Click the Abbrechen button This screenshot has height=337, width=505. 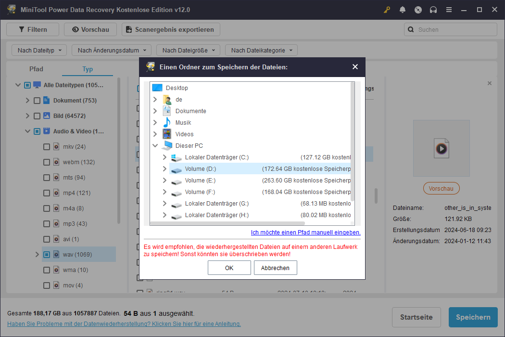(276, 268)
